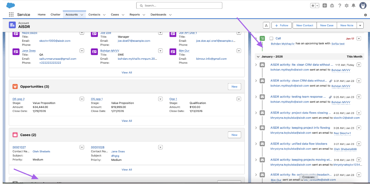
Task: View the account hierarchy icon button
Action: (x=266, y=25)
